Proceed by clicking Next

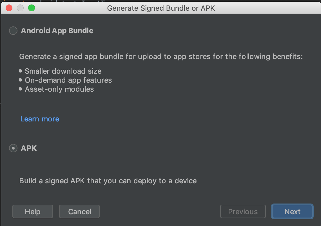click(292, 212)
